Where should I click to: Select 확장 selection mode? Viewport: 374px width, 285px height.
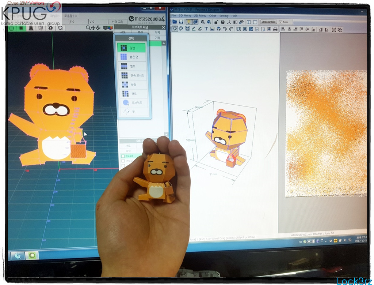click(x=133, y=85)
